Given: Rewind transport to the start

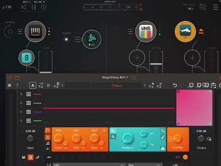Looking at the screenshot, I should tap(23, 7).
